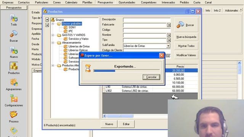This screenshot has width=244, height=137.
Task: Select the IPC tree item
Action: click(71, 31)
